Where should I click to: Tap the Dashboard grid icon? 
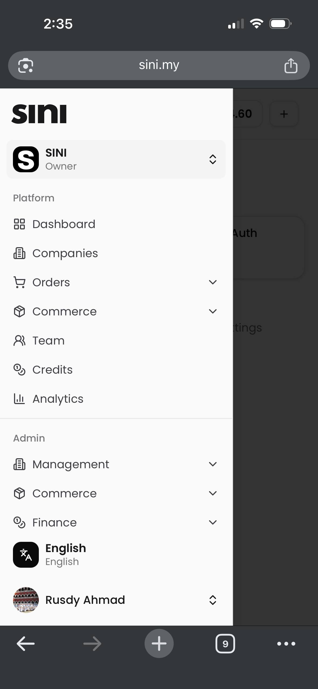click(19, 224)
